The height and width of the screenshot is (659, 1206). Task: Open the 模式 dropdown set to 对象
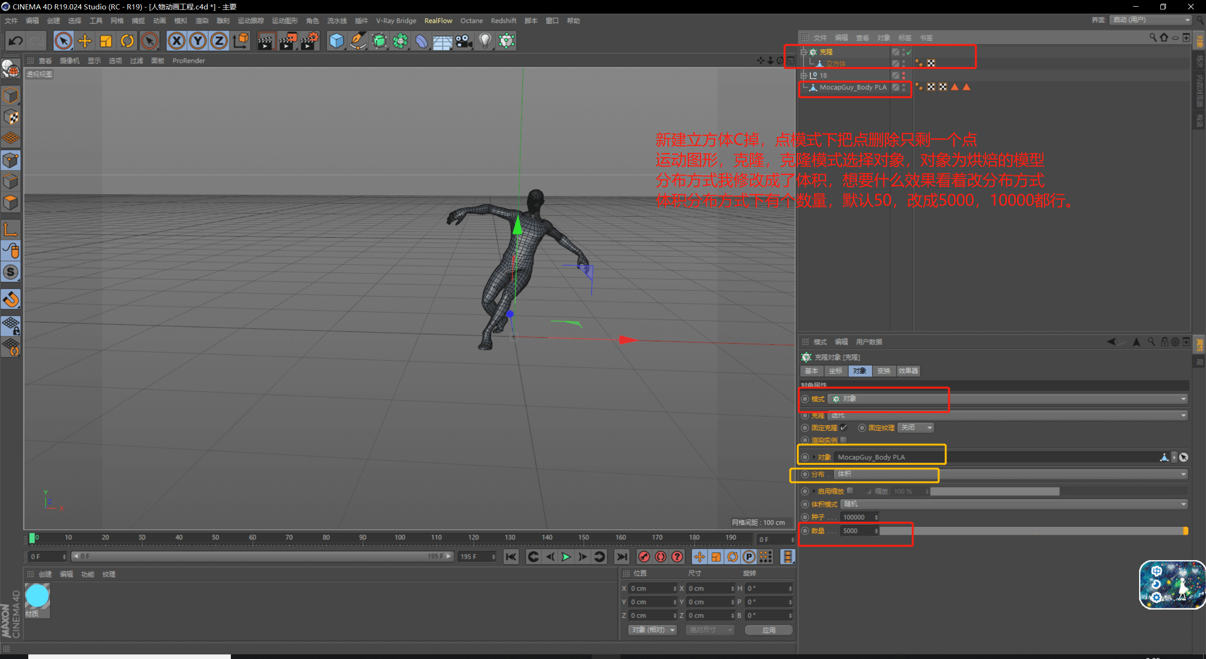coord(1008,399)
